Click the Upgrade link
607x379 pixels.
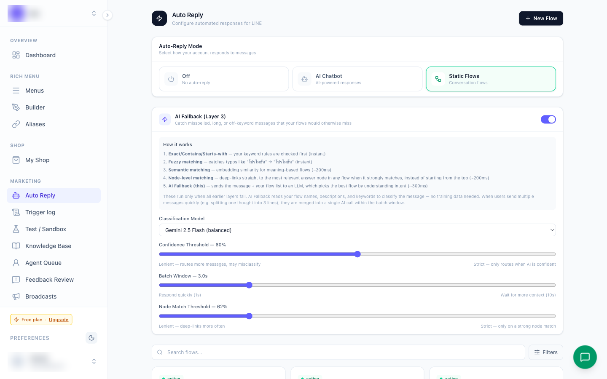[59, 320]
